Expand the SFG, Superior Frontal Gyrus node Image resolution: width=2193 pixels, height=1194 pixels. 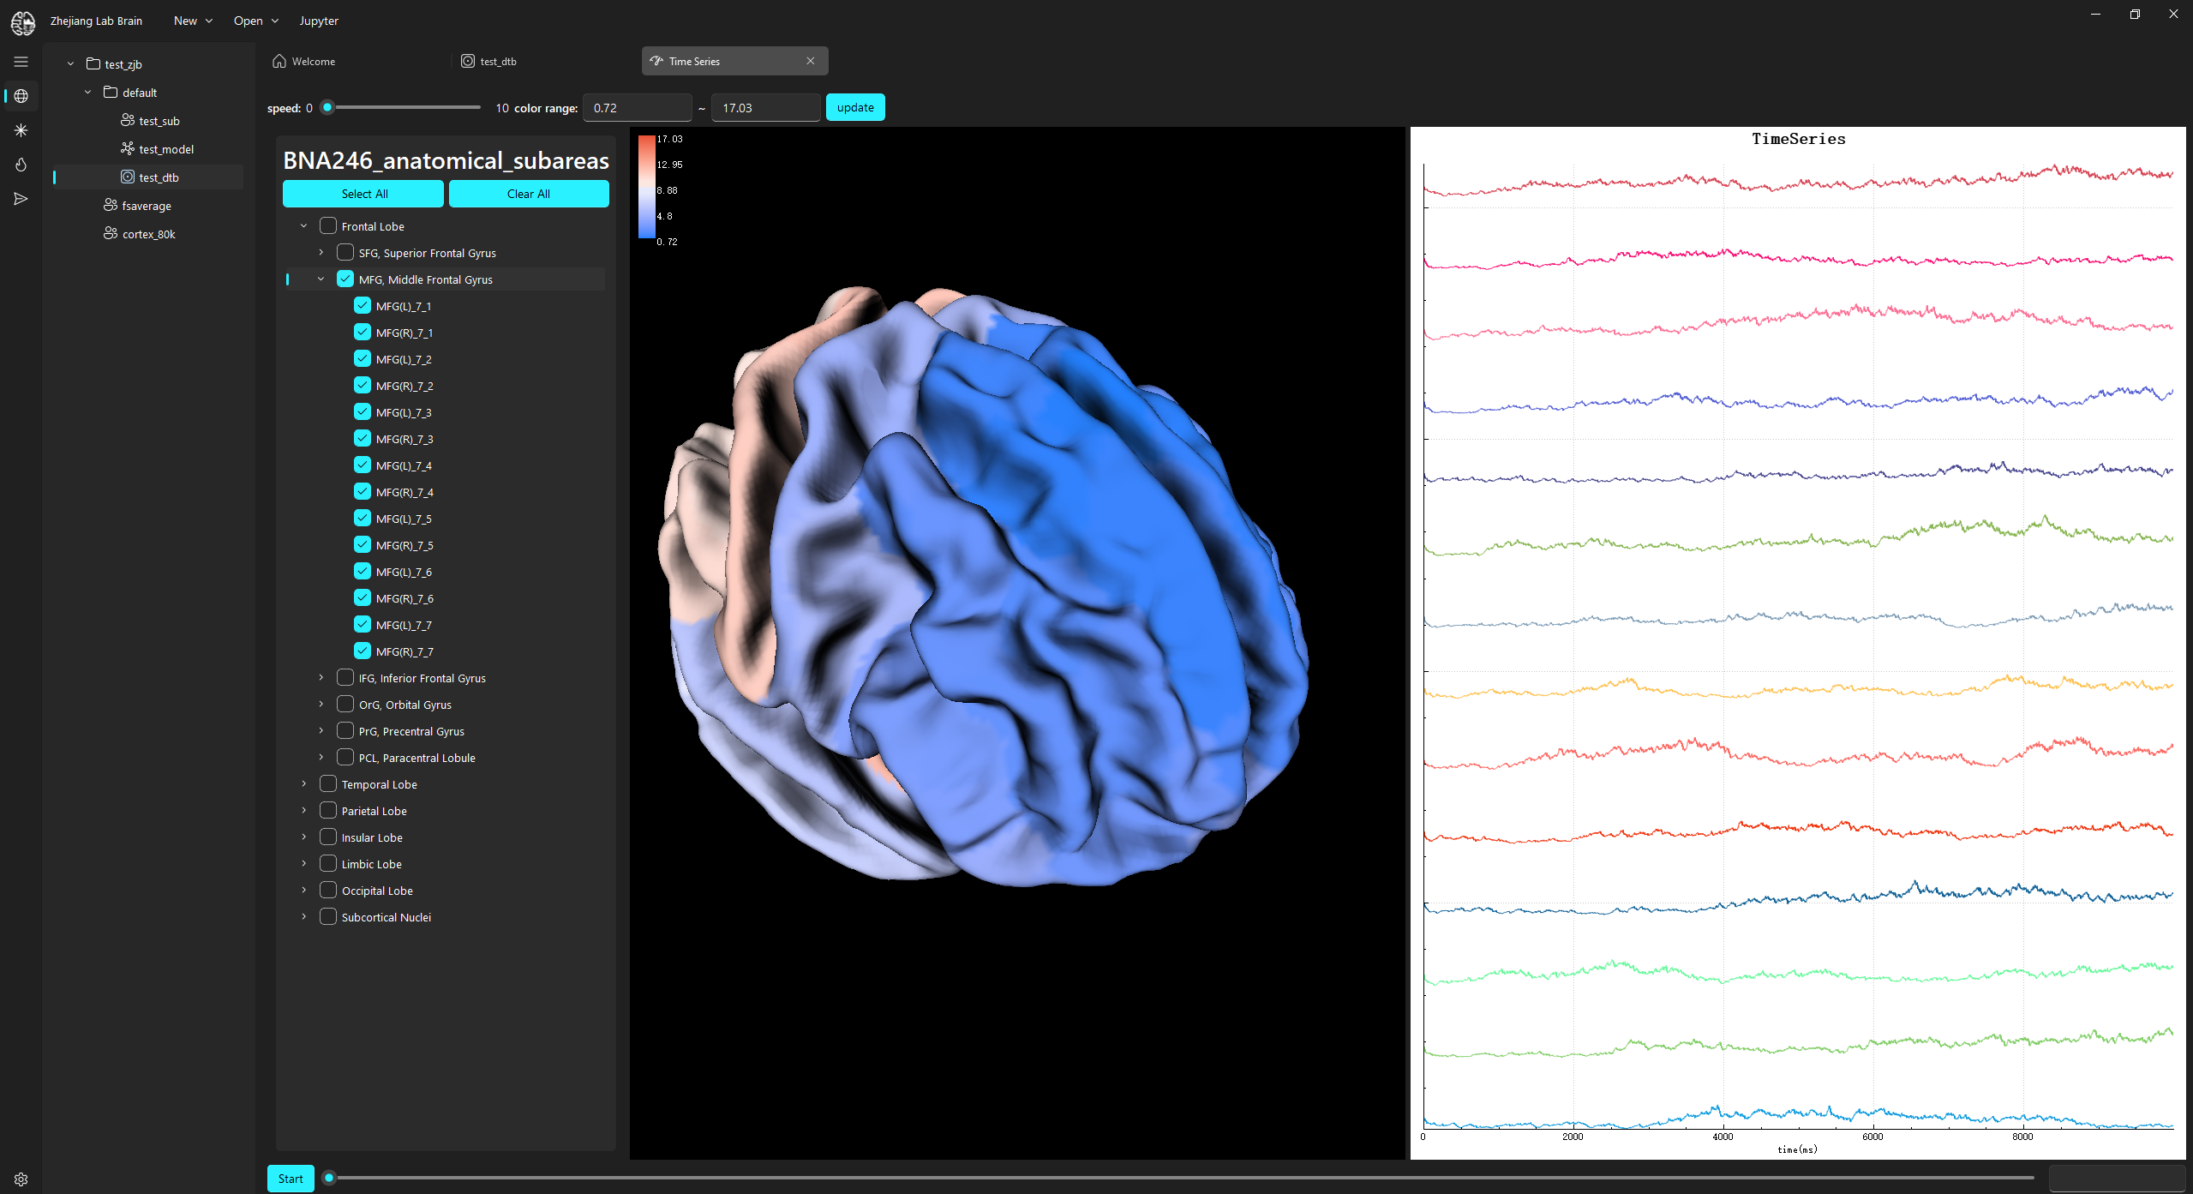pos(321,253)
